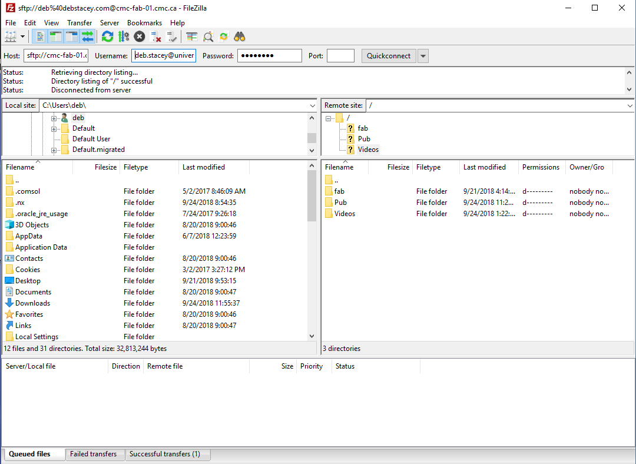Select the AppData folder
This screenshot has width=636, height=464.
(x=29, y=236)
